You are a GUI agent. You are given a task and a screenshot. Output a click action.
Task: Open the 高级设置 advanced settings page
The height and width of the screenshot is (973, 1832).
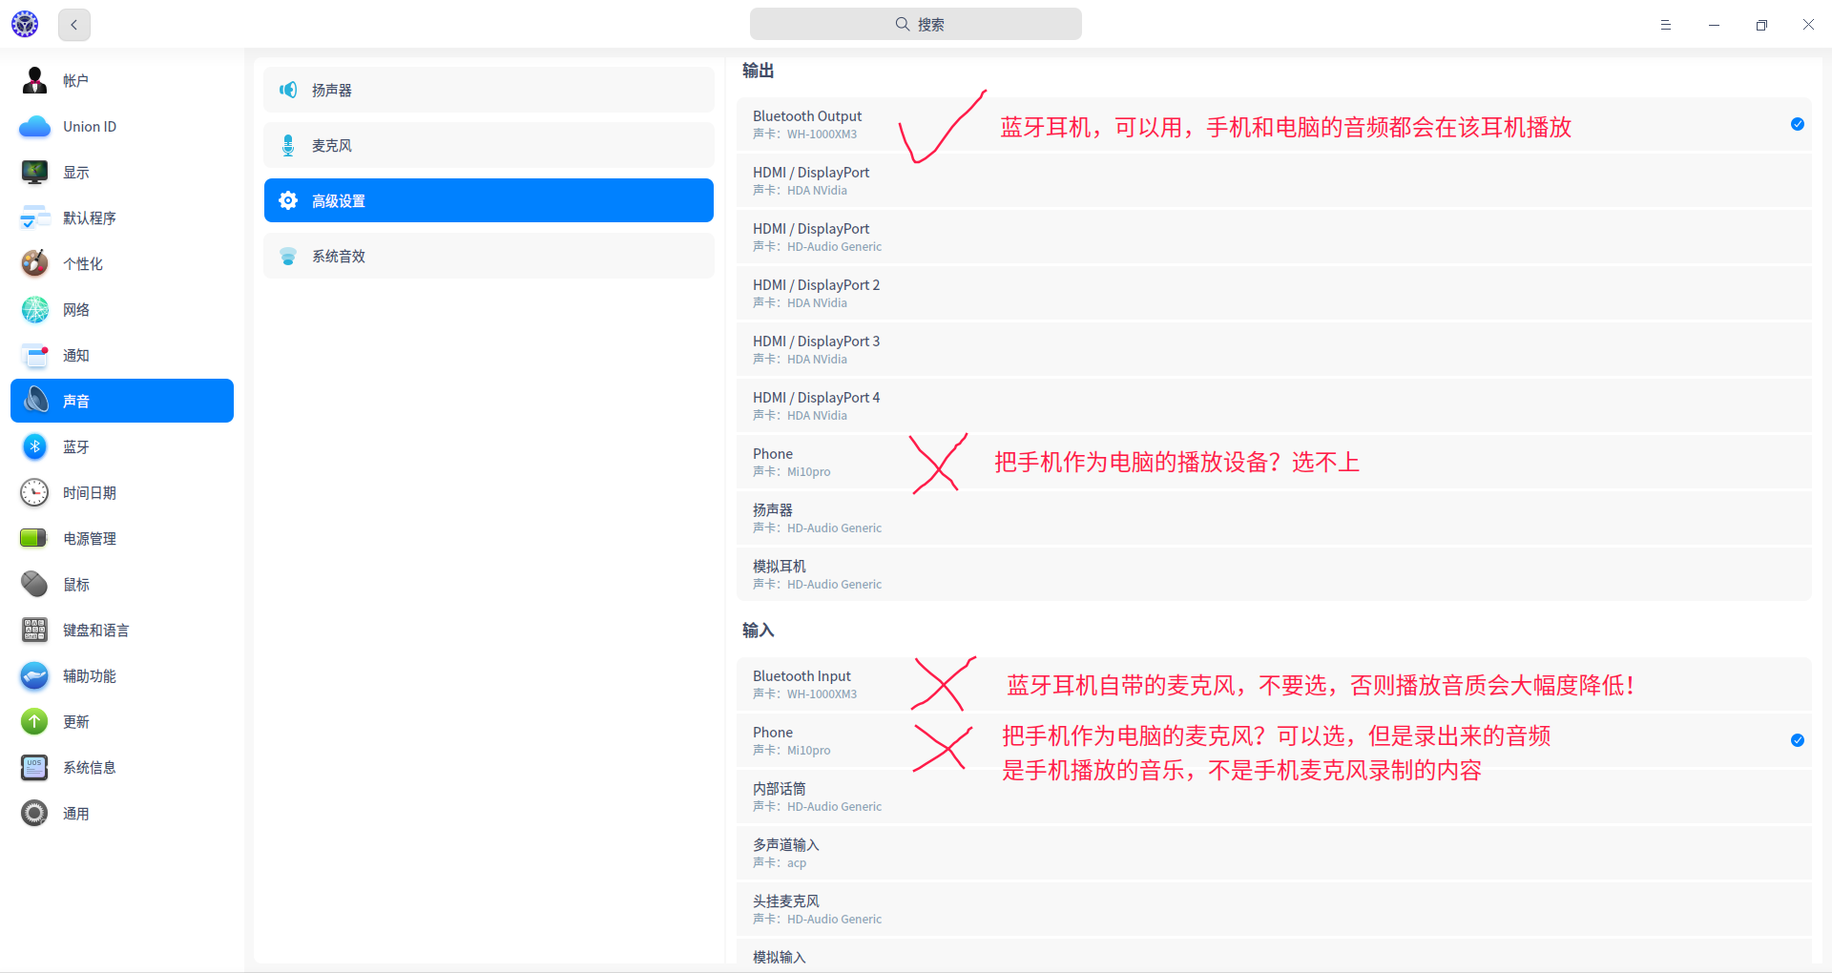[489, 200]
